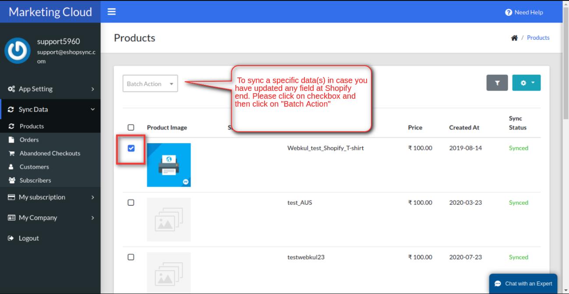Click the Marketing Cloud brand title
The height and width of the screenshot is (294, 569).
50,12
